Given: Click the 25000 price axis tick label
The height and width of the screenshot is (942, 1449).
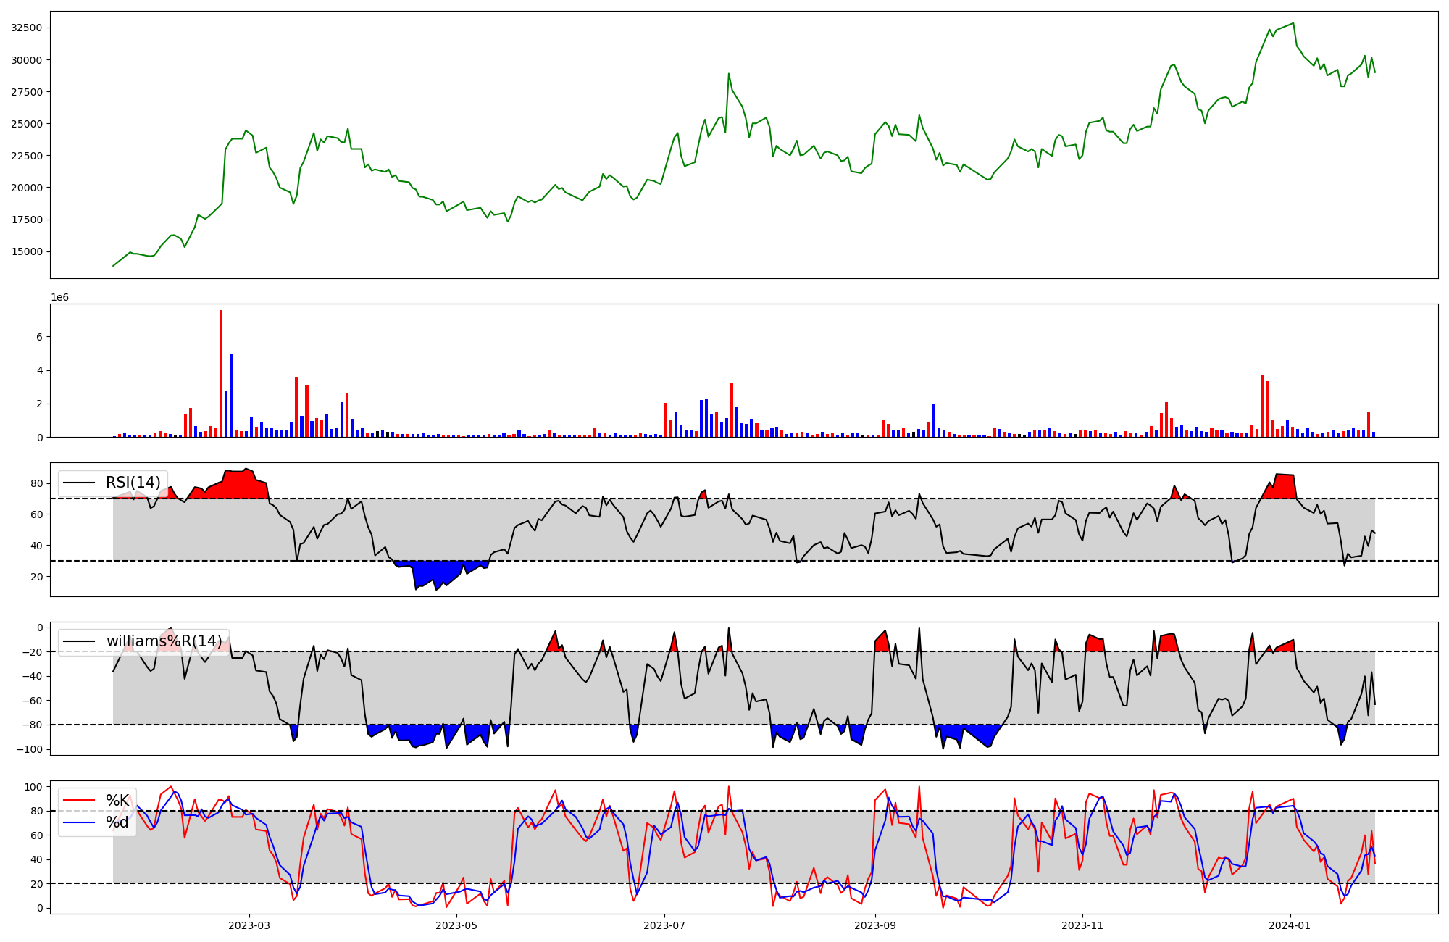Looking at the screenshot, I should [x=26, y=123].
